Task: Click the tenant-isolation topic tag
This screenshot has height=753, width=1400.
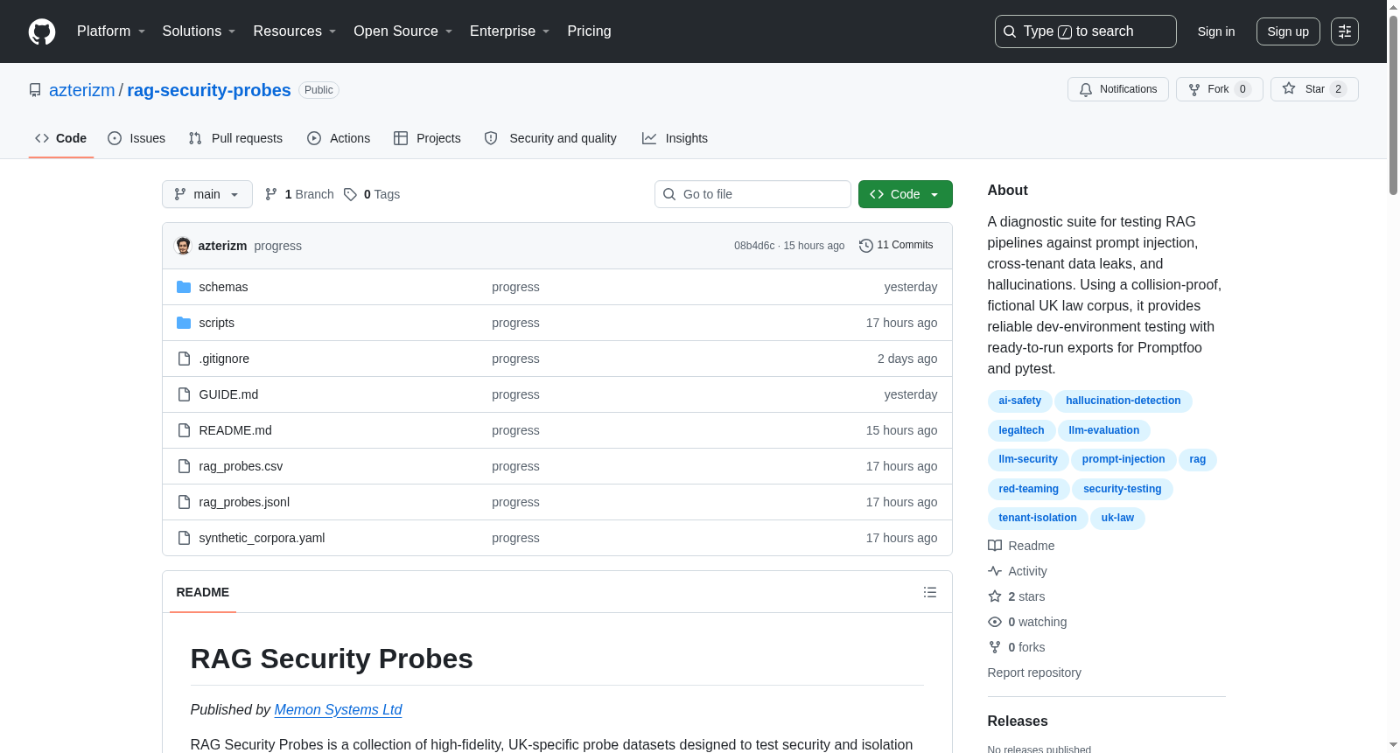Action: click(1038, 518)
